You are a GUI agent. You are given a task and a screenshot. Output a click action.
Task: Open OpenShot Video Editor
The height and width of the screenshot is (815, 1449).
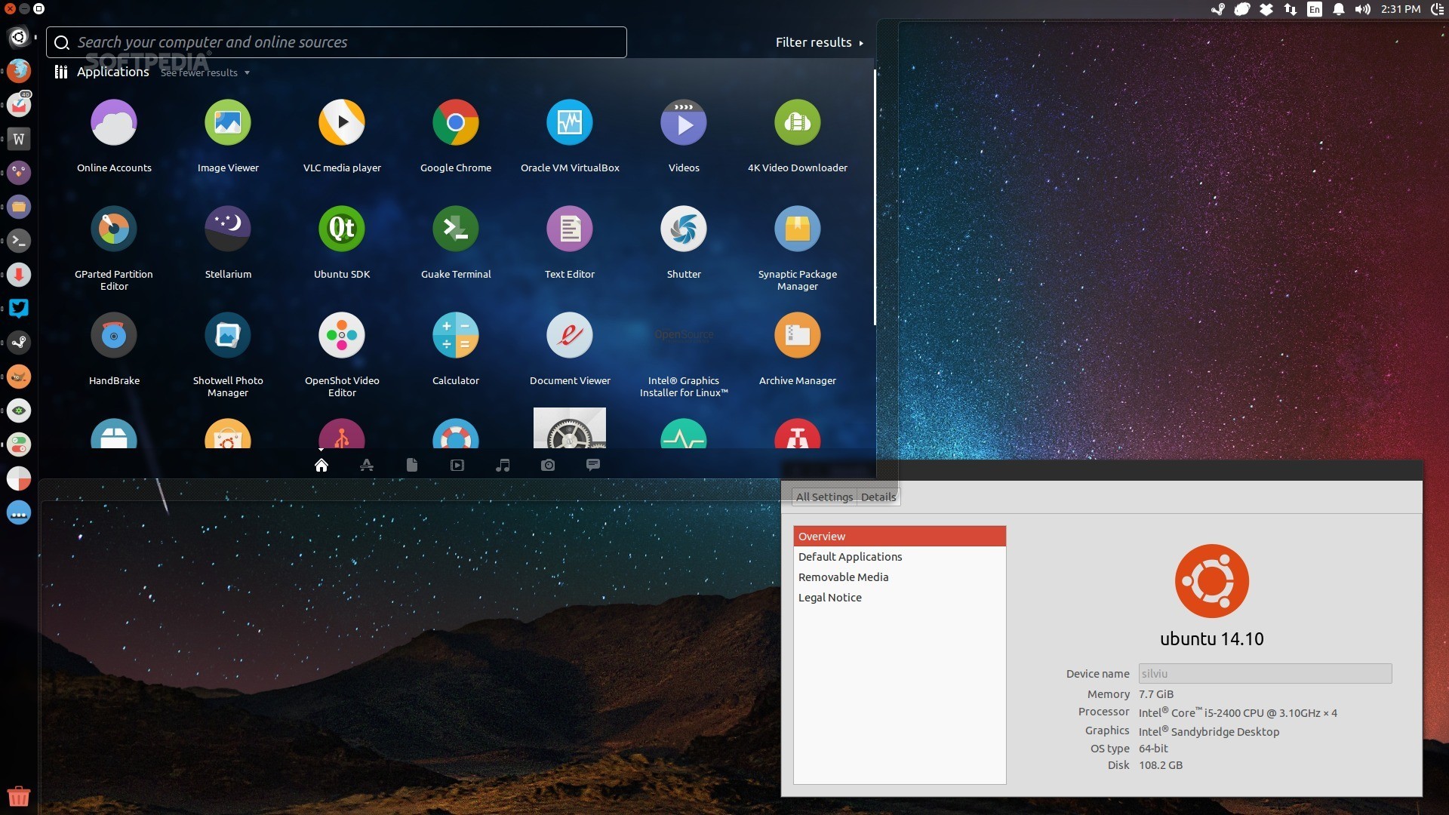coord(342,336)
